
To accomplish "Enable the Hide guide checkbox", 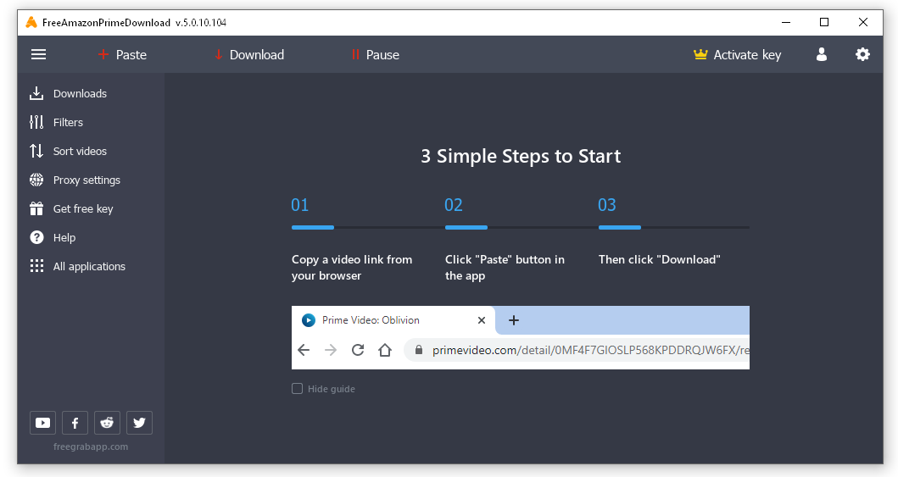I will [x=298, y=389].
